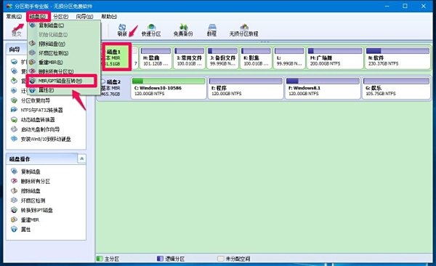Image resolution: width=436 pixels, height=266 pixels.
Task: Click the 提交 commit toolbar icon
Action: (17, 30)
